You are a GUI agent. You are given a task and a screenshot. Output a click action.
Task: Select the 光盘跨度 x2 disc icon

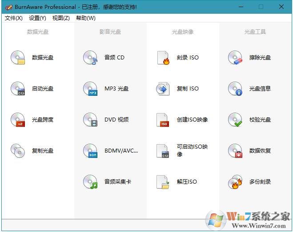coord(18,120)
